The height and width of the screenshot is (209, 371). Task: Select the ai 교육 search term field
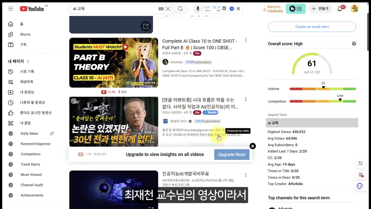[312, 123]
